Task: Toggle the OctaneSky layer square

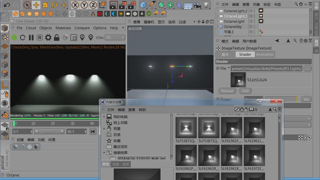Action: (251, 26)
